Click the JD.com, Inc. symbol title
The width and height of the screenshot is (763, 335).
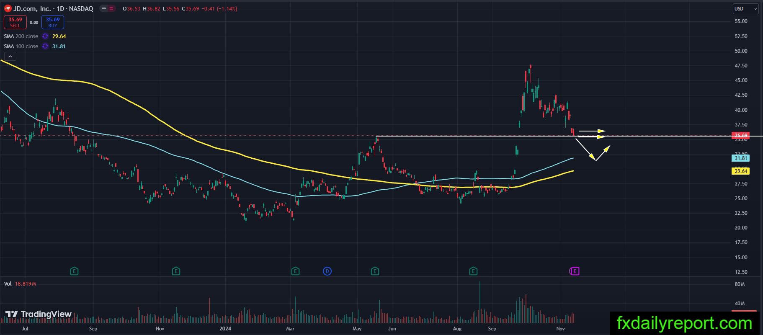point(33,8)
